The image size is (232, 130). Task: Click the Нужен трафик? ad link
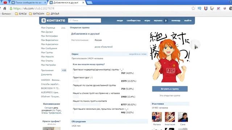tap(51, 121)
